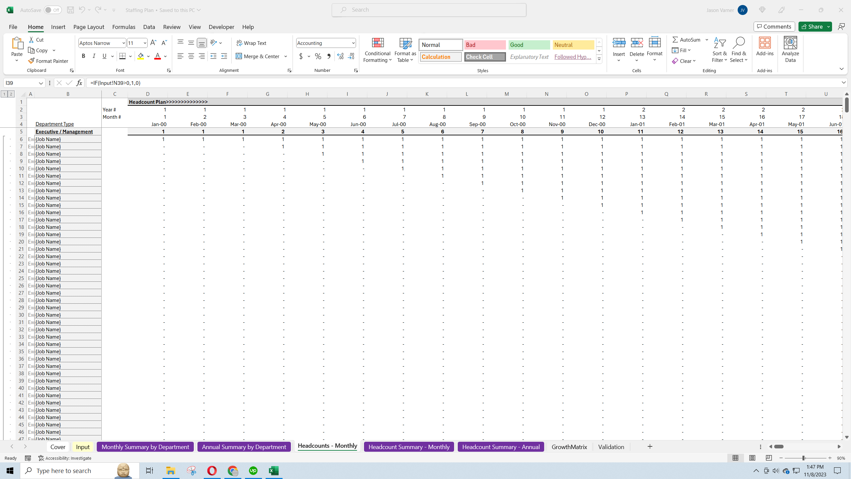The height and width of the screenshot is (479, 851).
Task: Open File Explorer on the taskbar
Action: [171, 471]
